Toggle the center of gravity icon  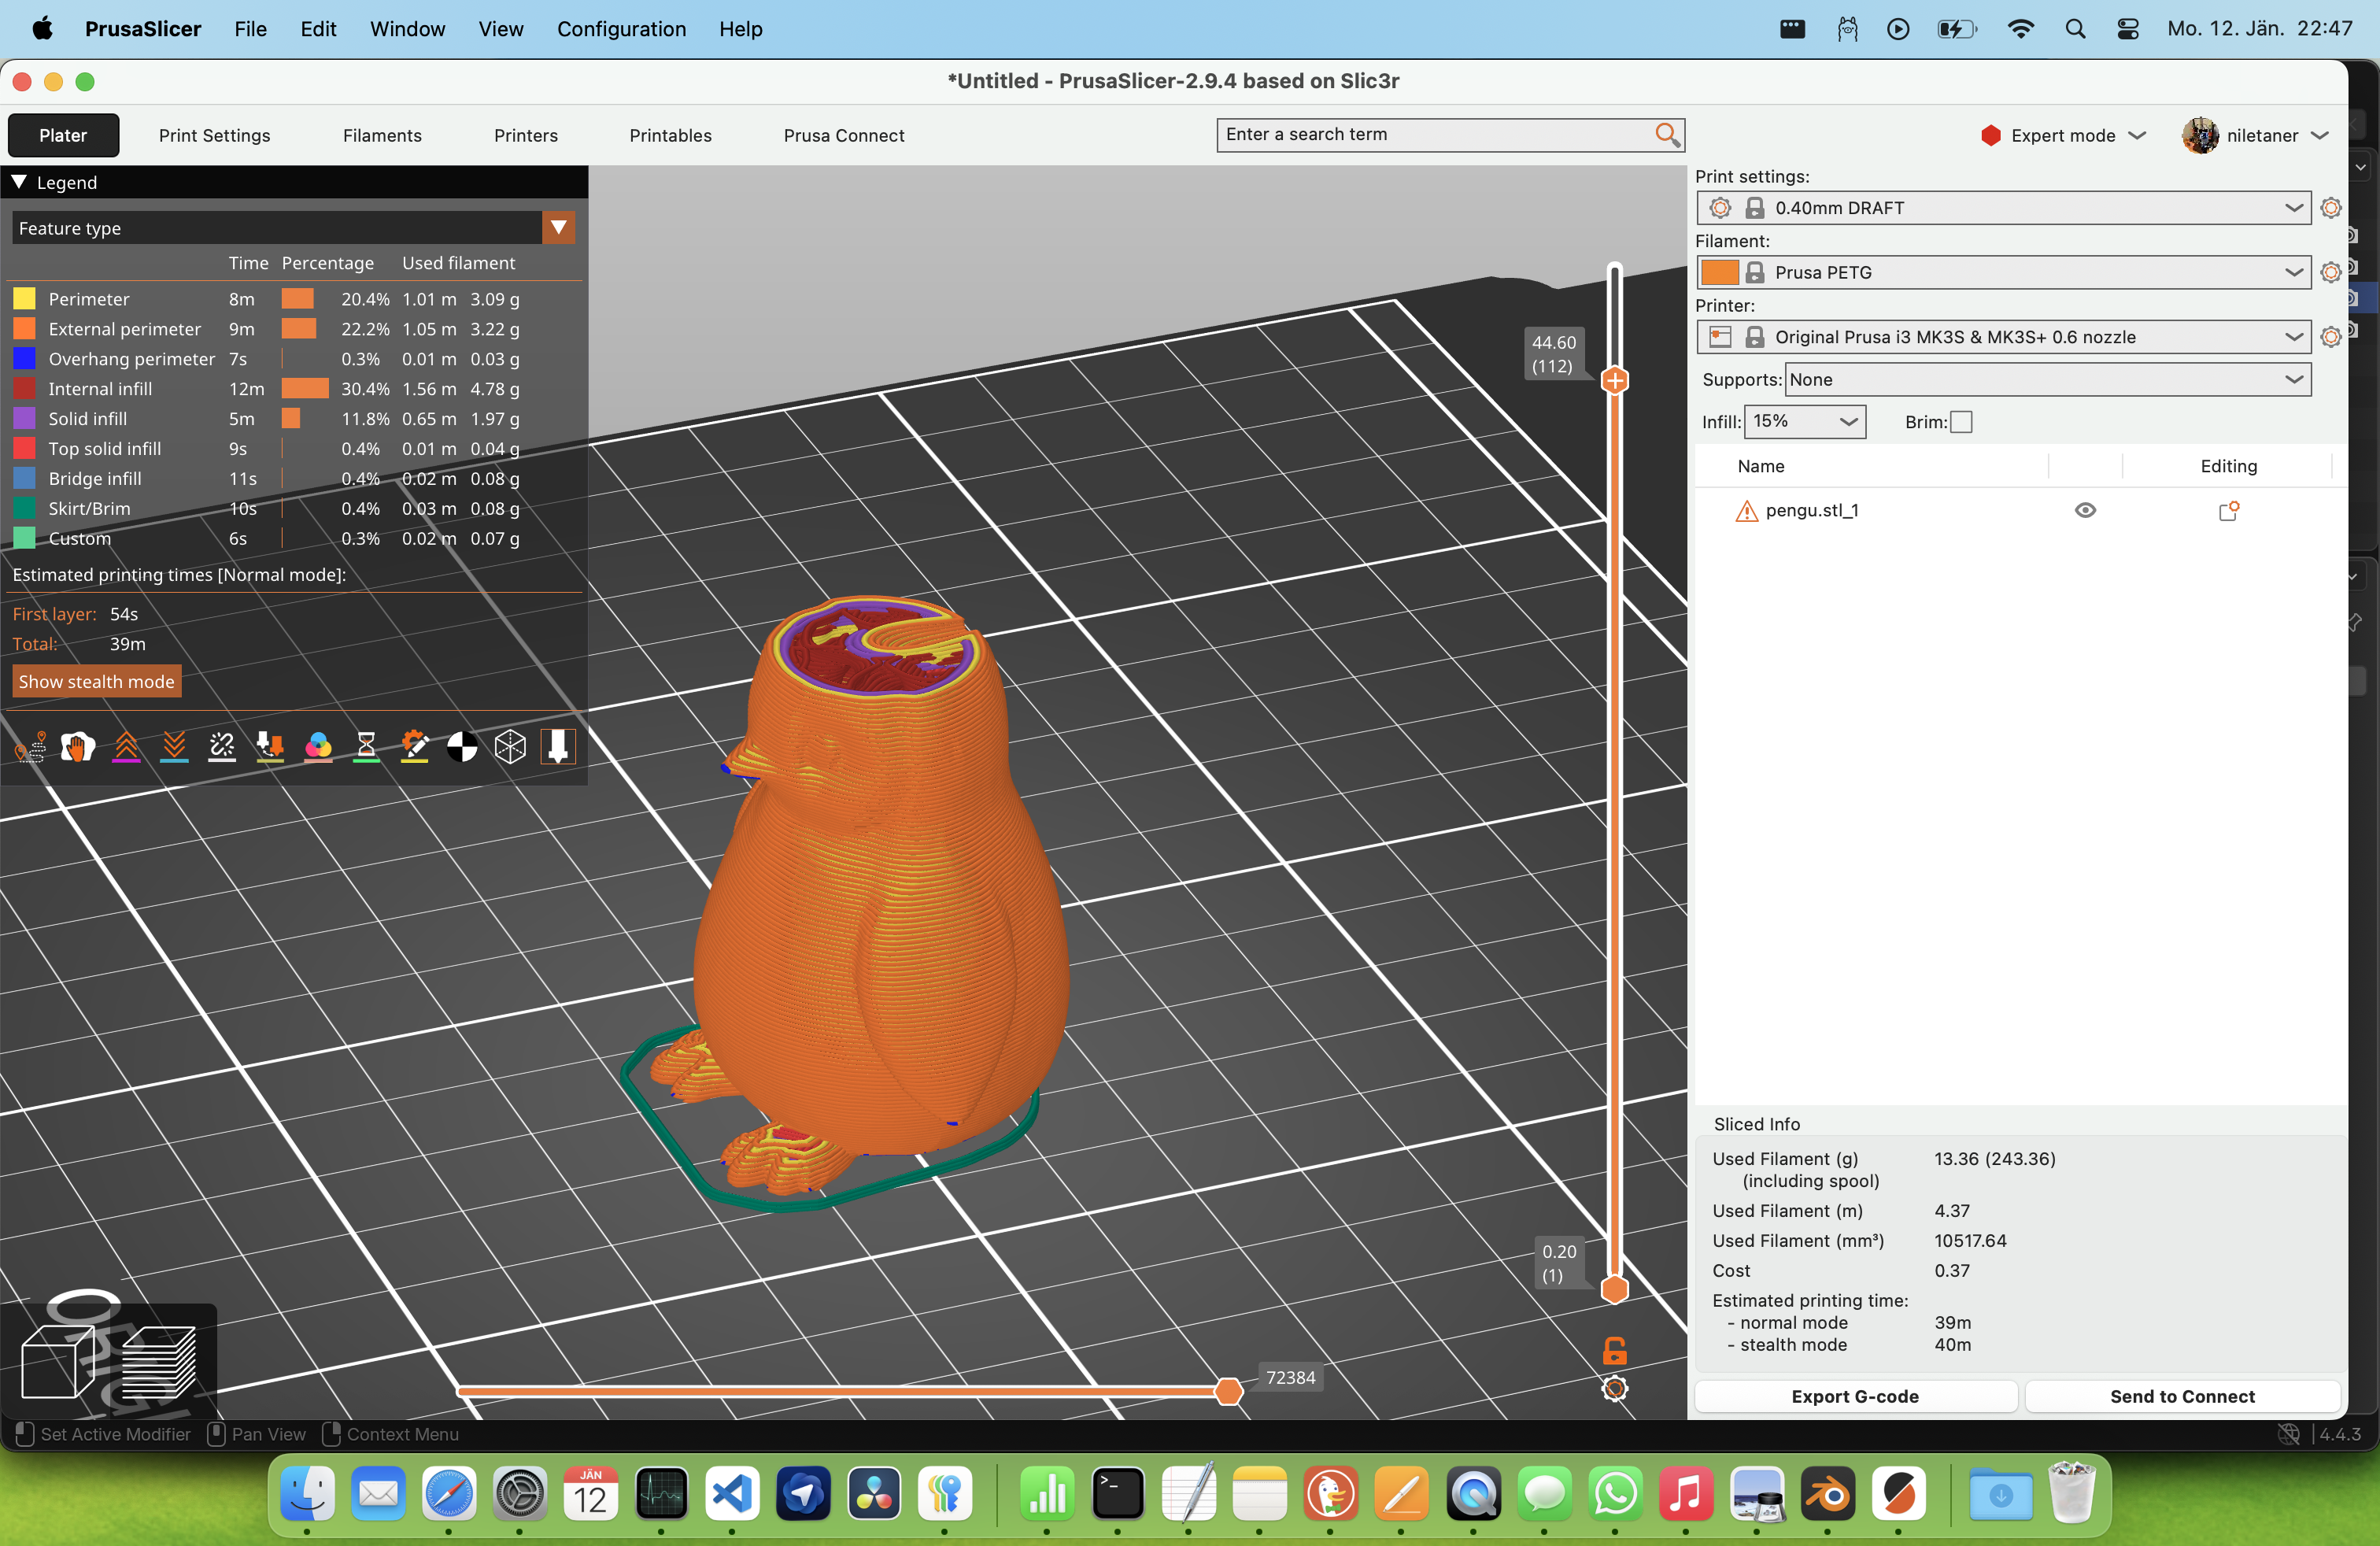point(462,746)
